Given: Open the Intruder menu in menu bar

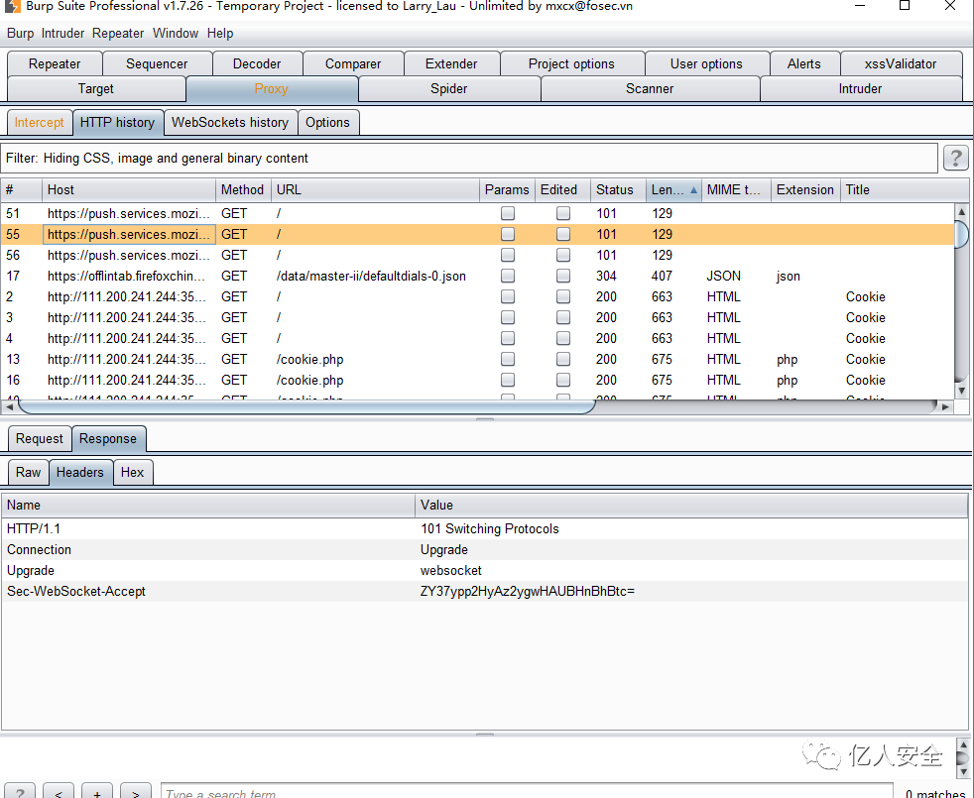Looking at the screenshot, I should (x=62, y=34).
